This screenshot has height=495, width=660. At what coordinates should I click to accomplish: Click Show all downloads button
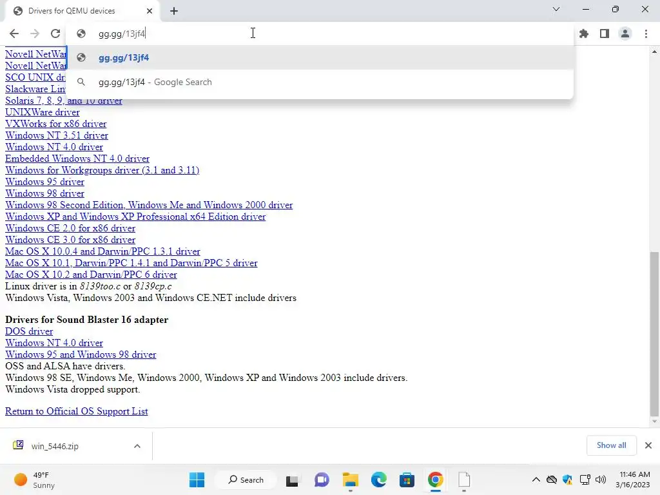tap(611, 445)
